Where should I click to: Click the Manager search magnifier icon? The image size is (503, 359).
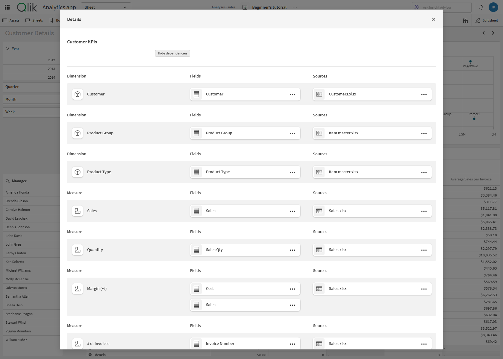point(7,181)
